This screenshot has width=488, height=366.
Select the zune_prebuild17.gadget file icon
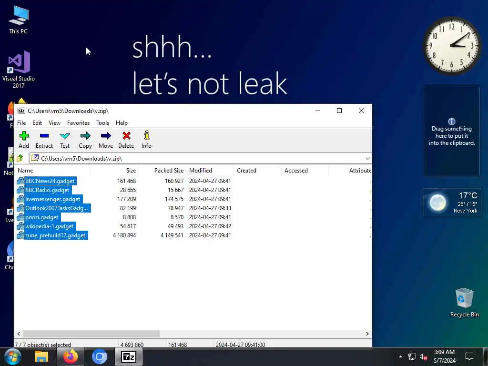[20, 235]
